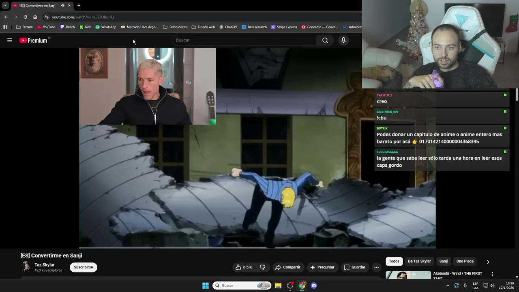519x292 pixels.
Task: Open the ChatGPT bookmark
Action: 229,27
